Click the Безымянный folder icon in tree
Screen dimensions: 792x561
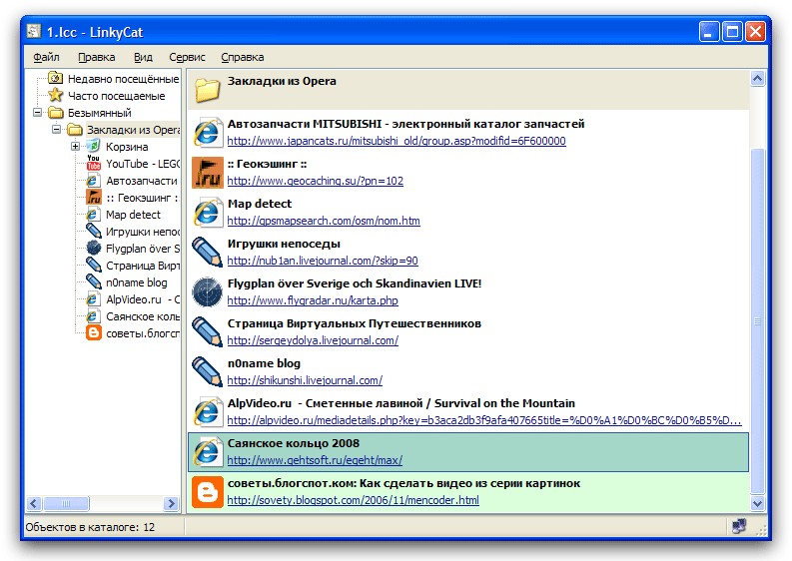click(56, 112)
